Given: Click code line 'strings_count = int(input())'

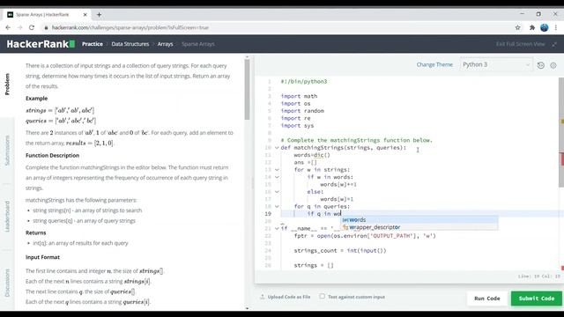Looking at the screenshot, I should point(340,250).
